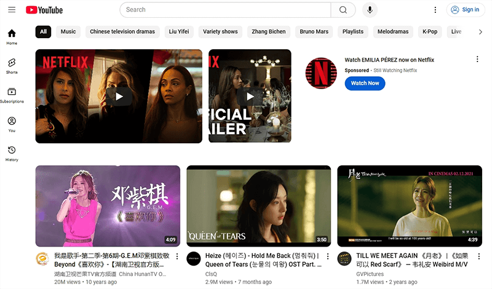Open History in sidebar

[12, 154]
